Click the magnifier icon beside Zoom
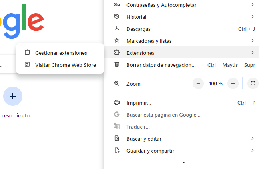Screen dimensions: 259x169 [117, 83]
